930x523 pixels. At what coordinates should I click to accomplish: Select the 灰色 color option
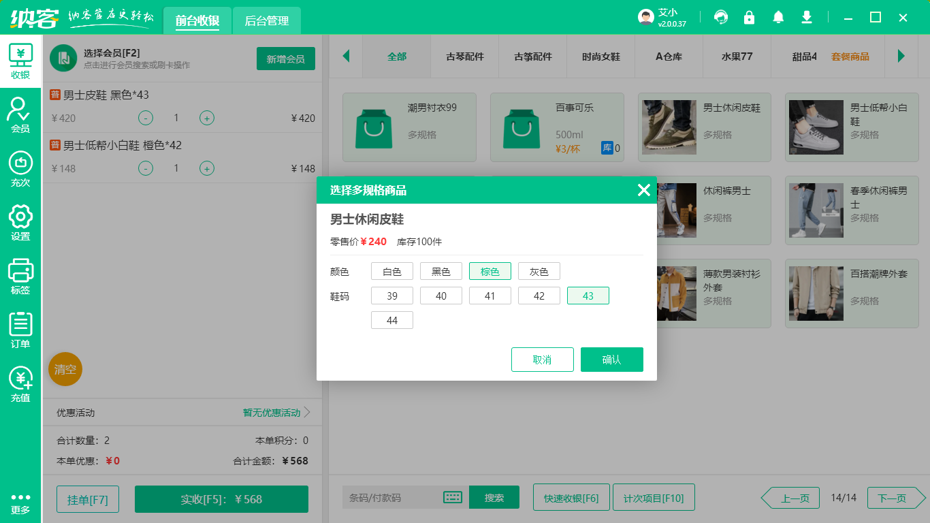point(539,272)
